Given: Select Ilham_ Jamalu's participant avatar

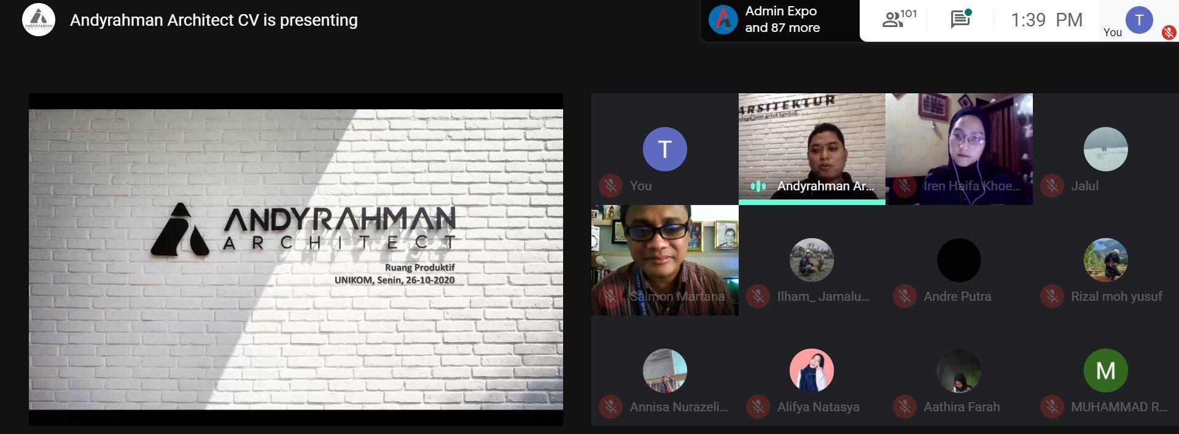Looking at the screenshot, I should (x=811, y=260).
